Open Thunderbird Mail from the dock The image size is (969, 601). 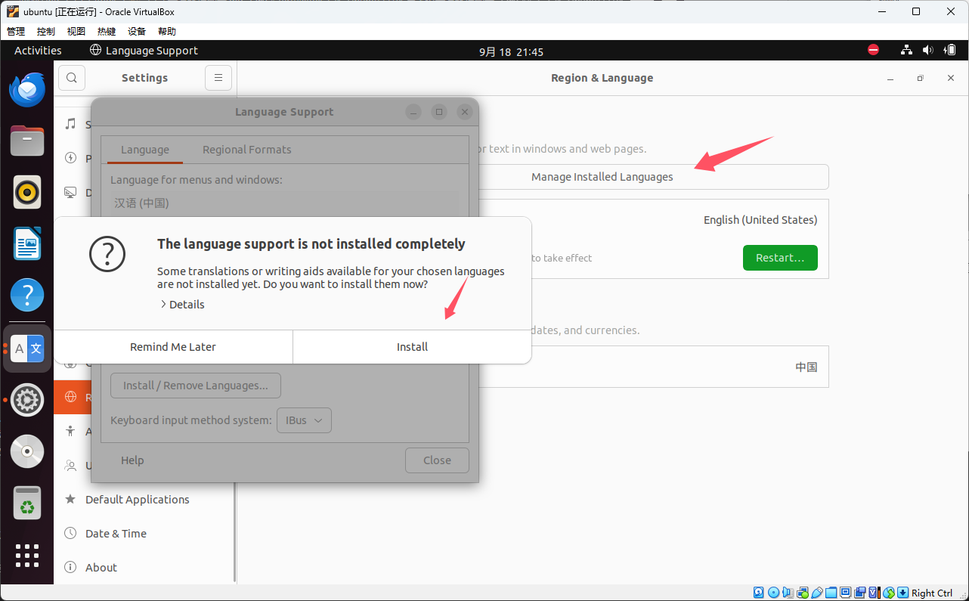click(27, 90)
